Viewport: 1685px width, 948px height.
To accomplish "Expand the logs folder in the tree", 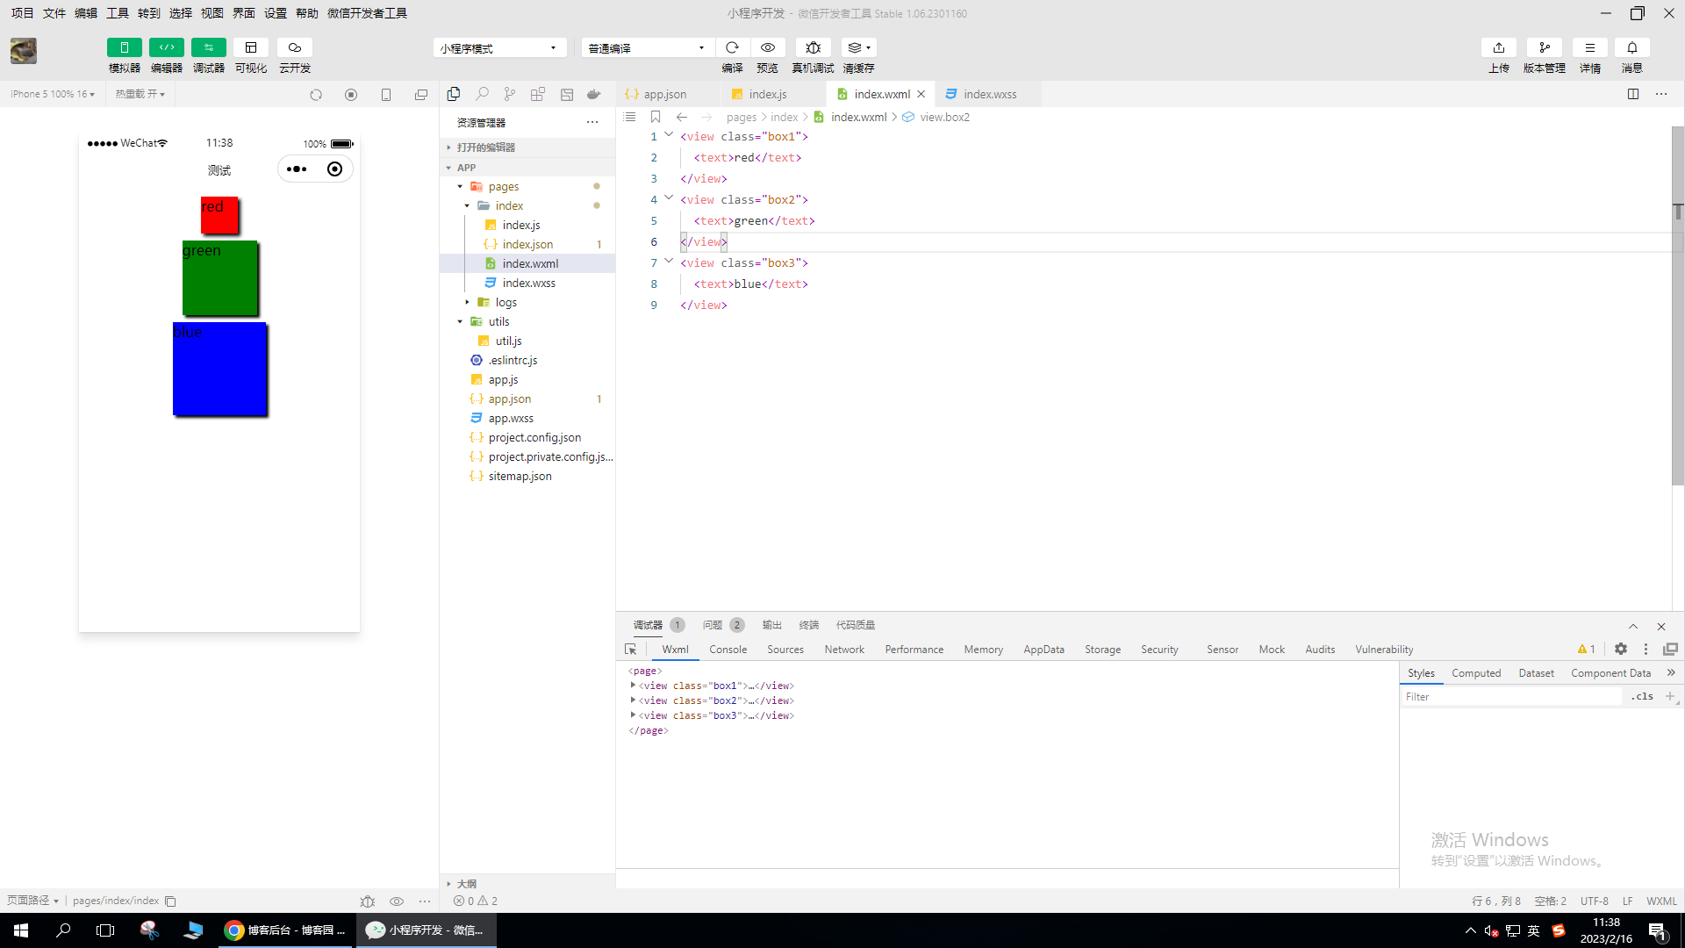I will point(468,302).
